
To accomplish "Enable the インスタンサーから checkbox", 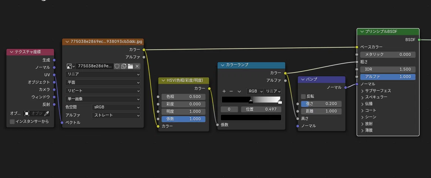I will 12,121.
